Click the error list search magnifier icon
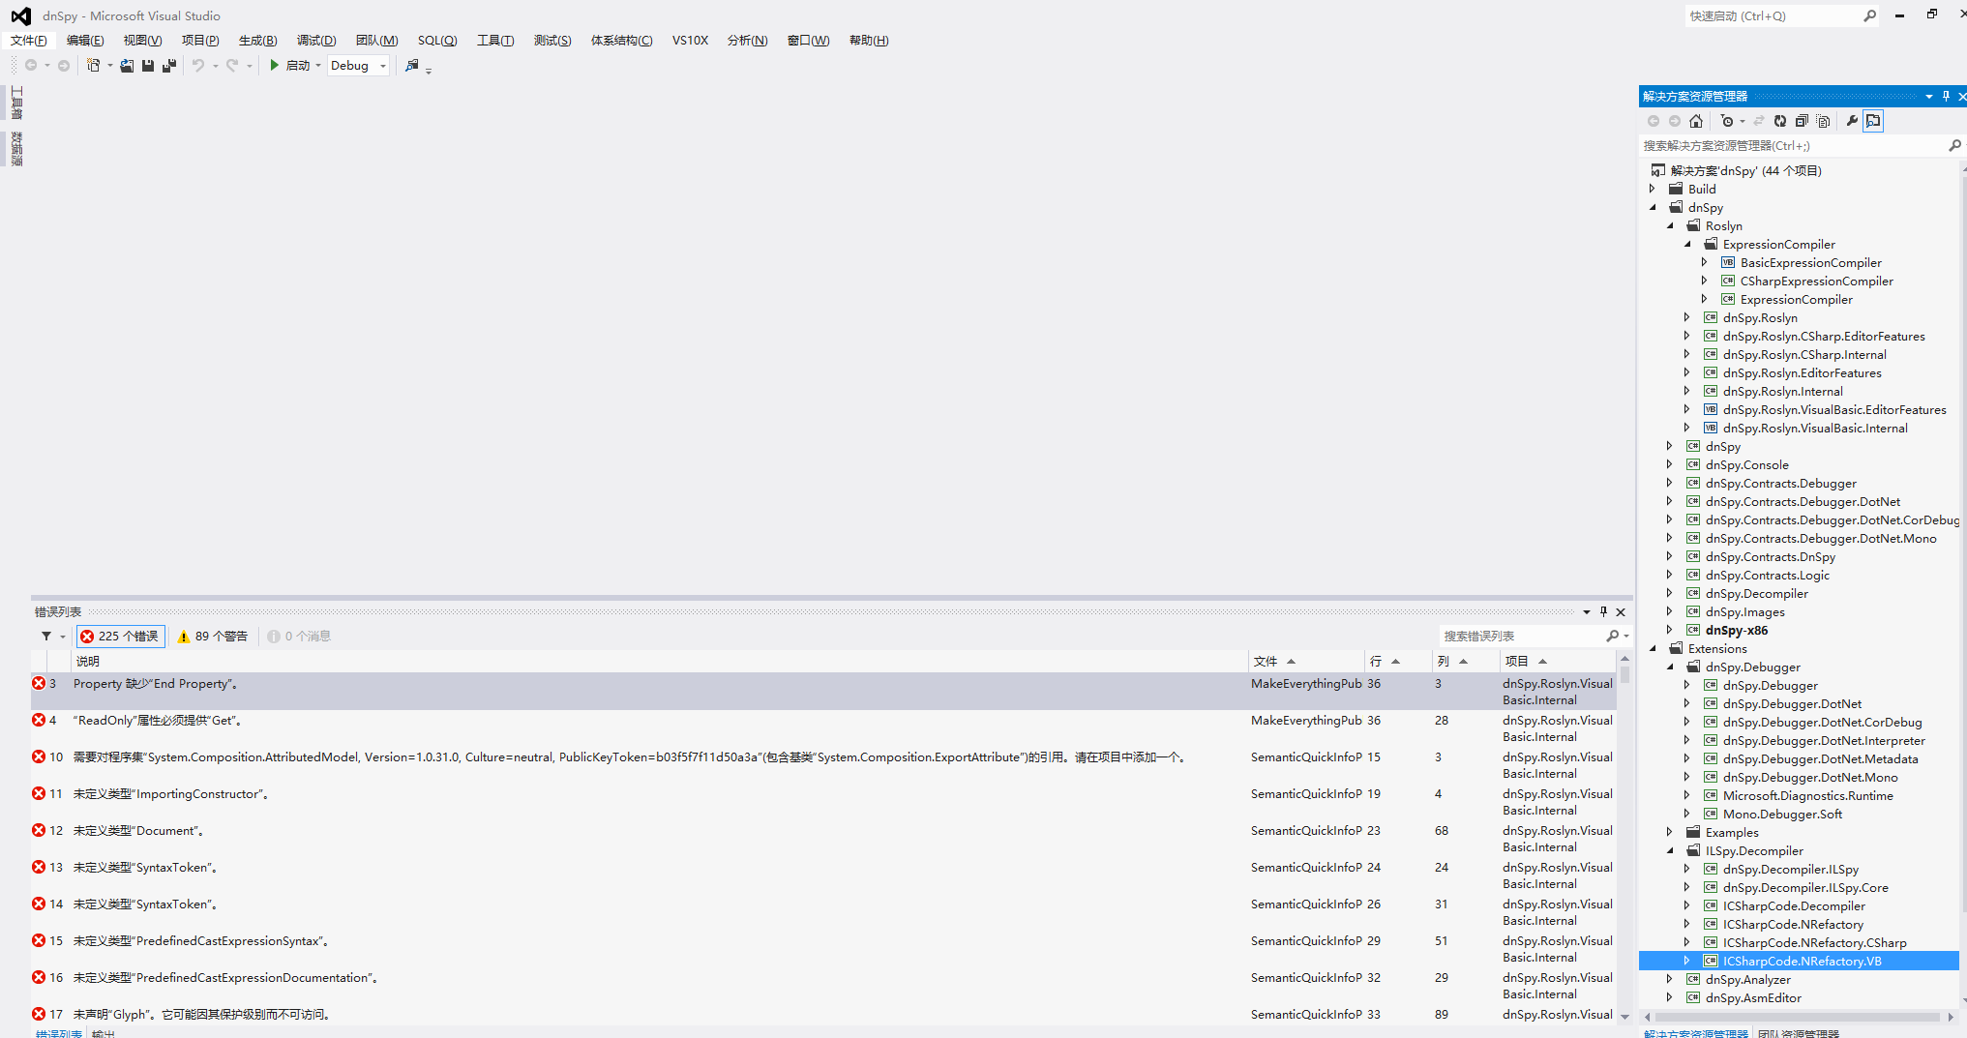Viewport: 1967px width, 1038px height. coord(1612,636)
